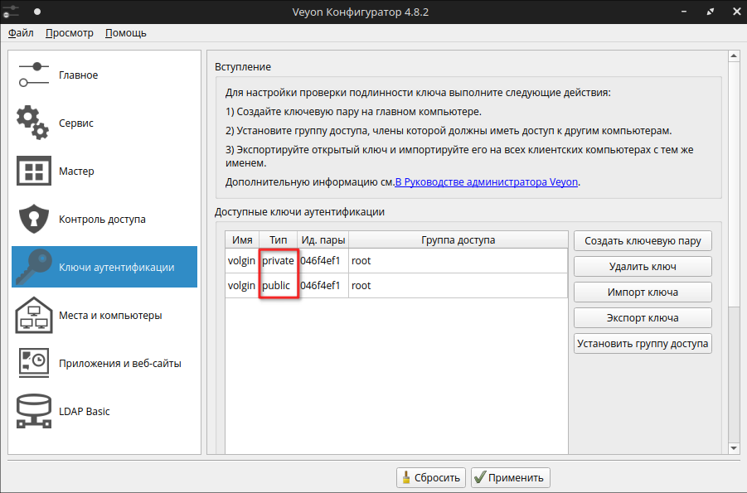Select the Сервис gears icon
Image resolution: width=747 pixels, height=493 pixels.
pos(33,123)
